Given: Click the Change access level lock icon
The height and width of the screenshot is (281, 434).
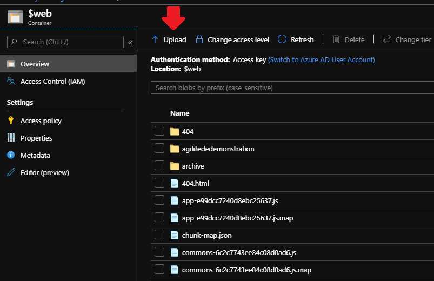Looking at the screenshot, I should click(x=199, y=39).
